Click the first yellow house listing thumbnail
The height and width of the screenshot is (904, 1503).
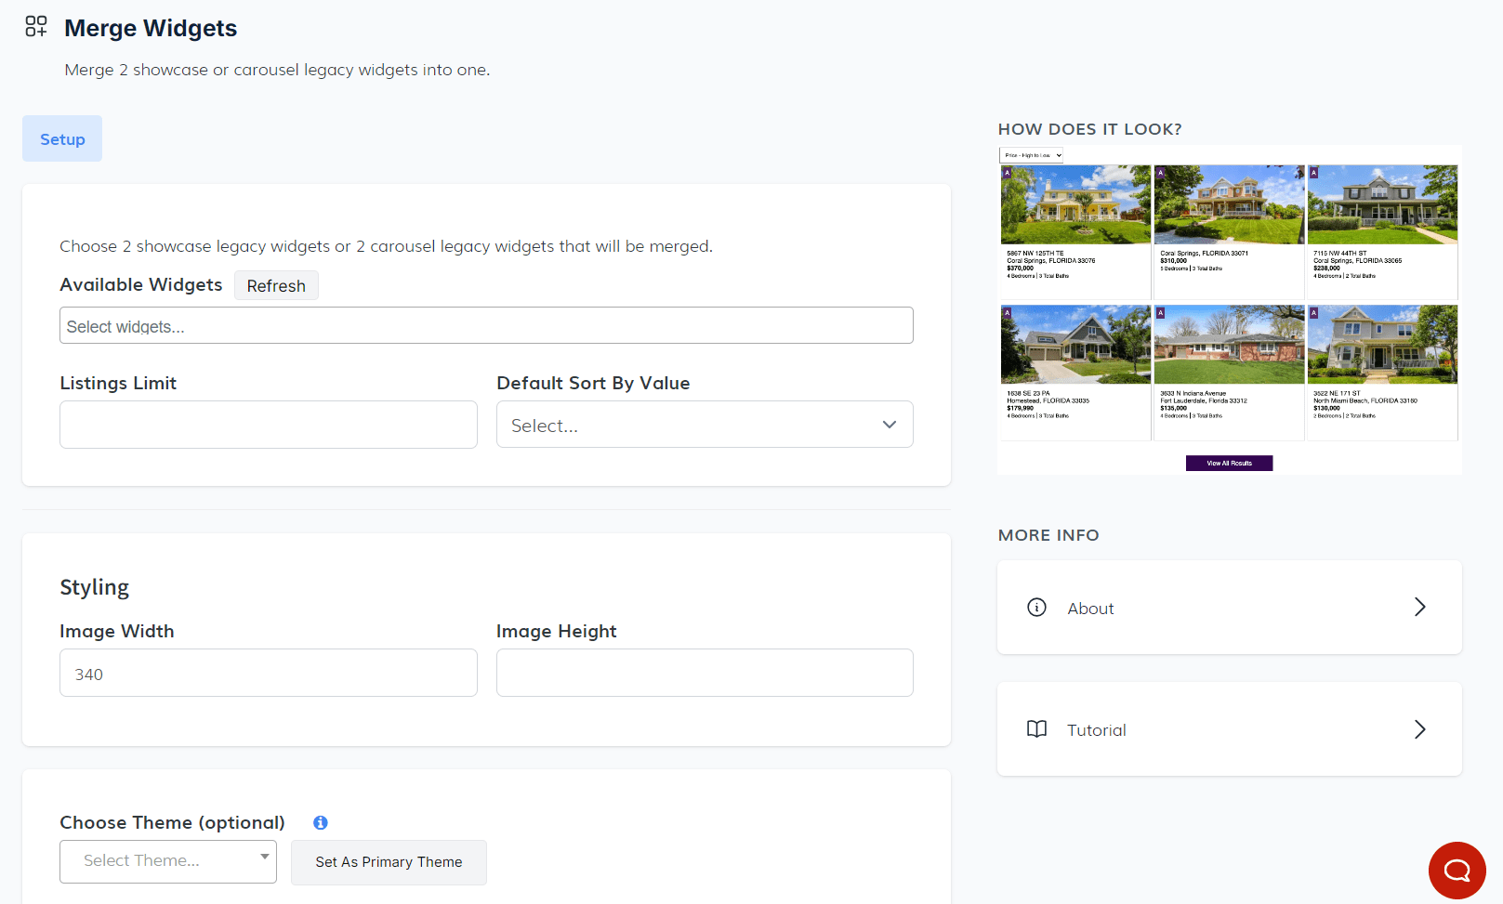pyautogui.click(x=1075, y=204)
